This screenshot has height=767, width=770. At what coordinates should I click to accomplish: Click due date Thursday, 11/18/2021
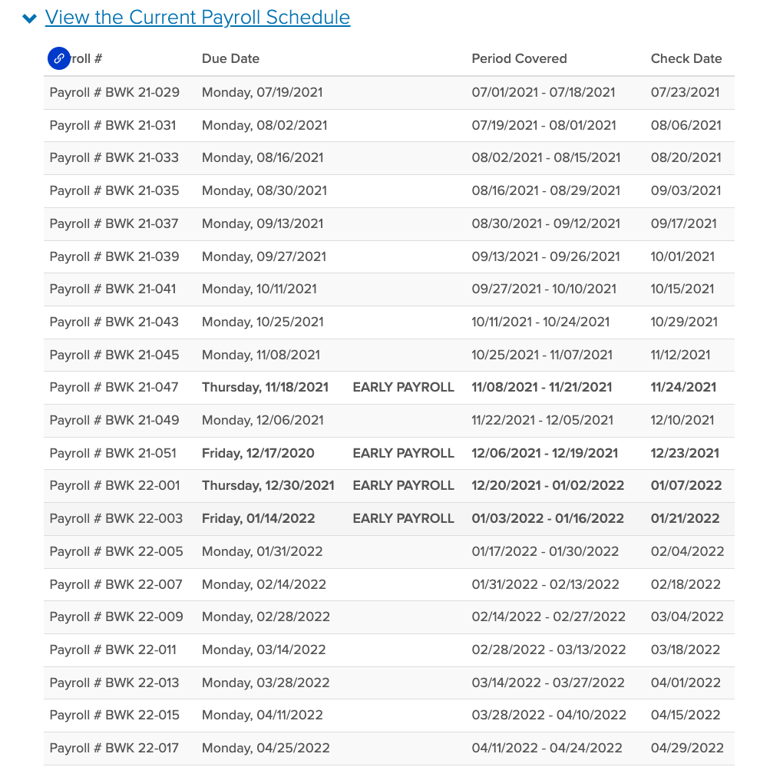(x=265, y=387)
